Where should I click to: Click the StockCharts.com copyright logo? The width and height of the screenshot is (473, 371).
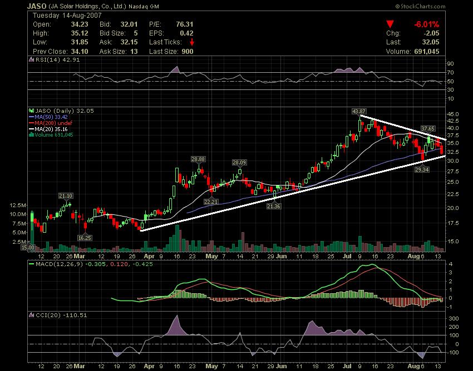[x=420, y=6]
